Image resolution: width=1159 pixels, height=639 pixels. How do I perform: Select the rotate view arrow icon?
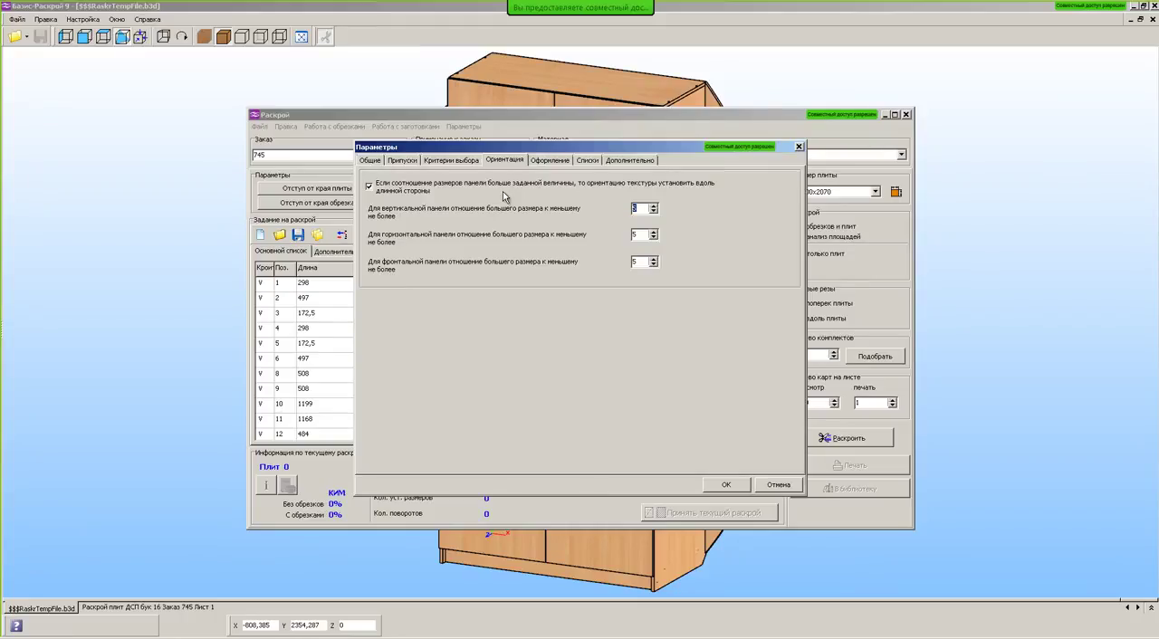182,37
